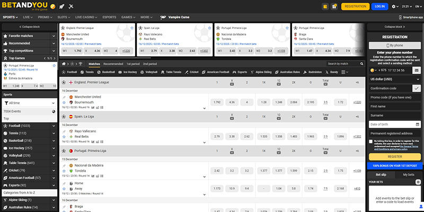
Task: Click the envelope send-code icon by phone field
Action: click(417, 70)
